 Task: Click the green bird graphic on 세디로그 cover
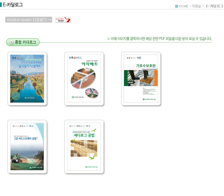93,130
